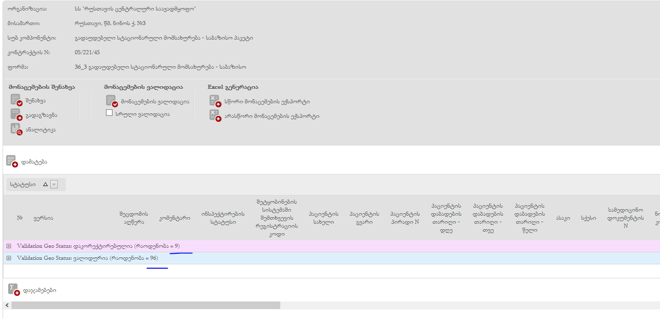Click the მონაცემების ვალიდაცია icon
Viewport: 660px width, 319px height.
pos(112,101)
